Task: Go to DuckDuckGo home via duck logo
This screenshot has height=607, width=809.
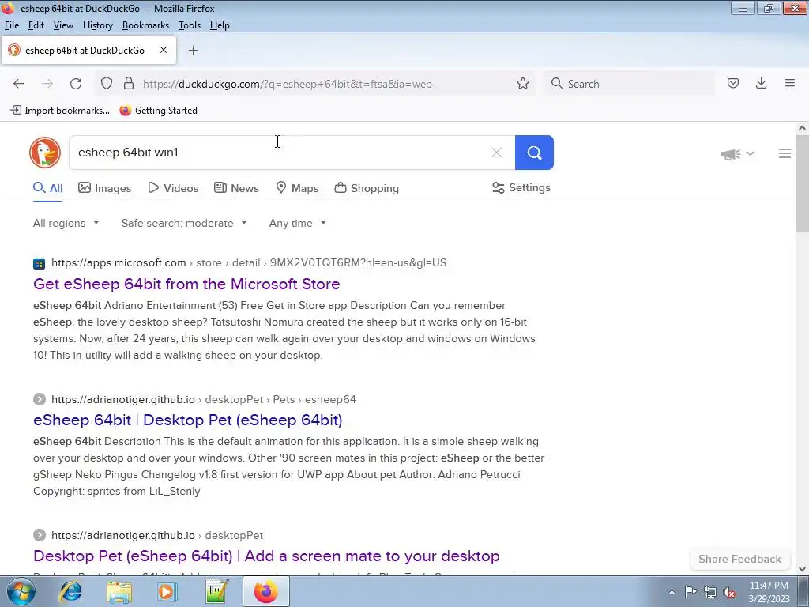Action: click(45, 153)
